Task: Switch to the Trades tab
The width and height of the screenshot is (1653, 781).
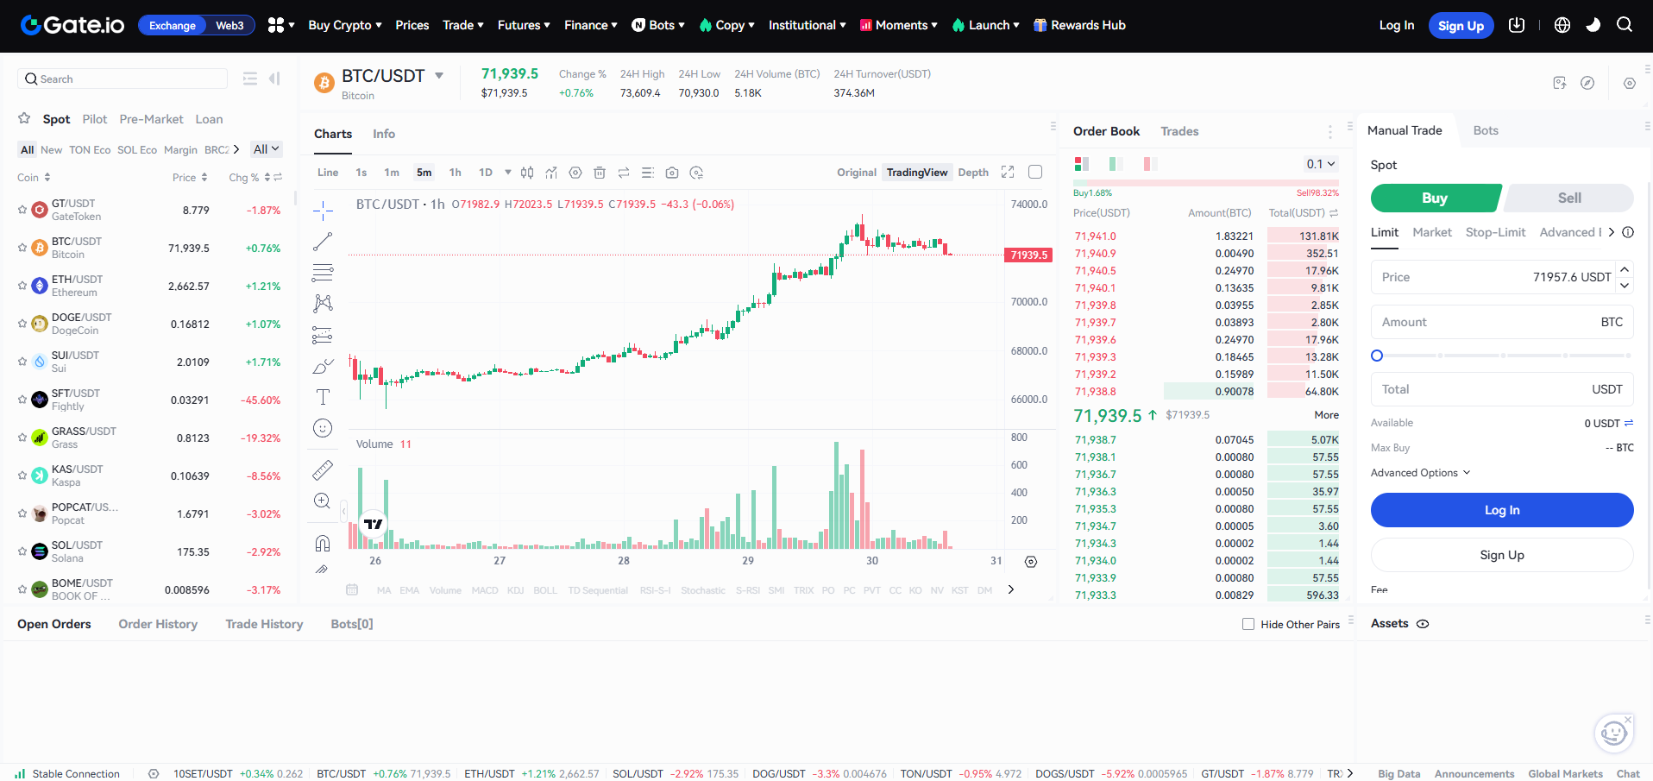Action: point(1179,131)
